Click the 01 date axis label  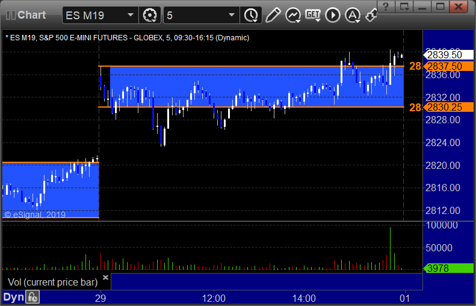click(404, 298)
